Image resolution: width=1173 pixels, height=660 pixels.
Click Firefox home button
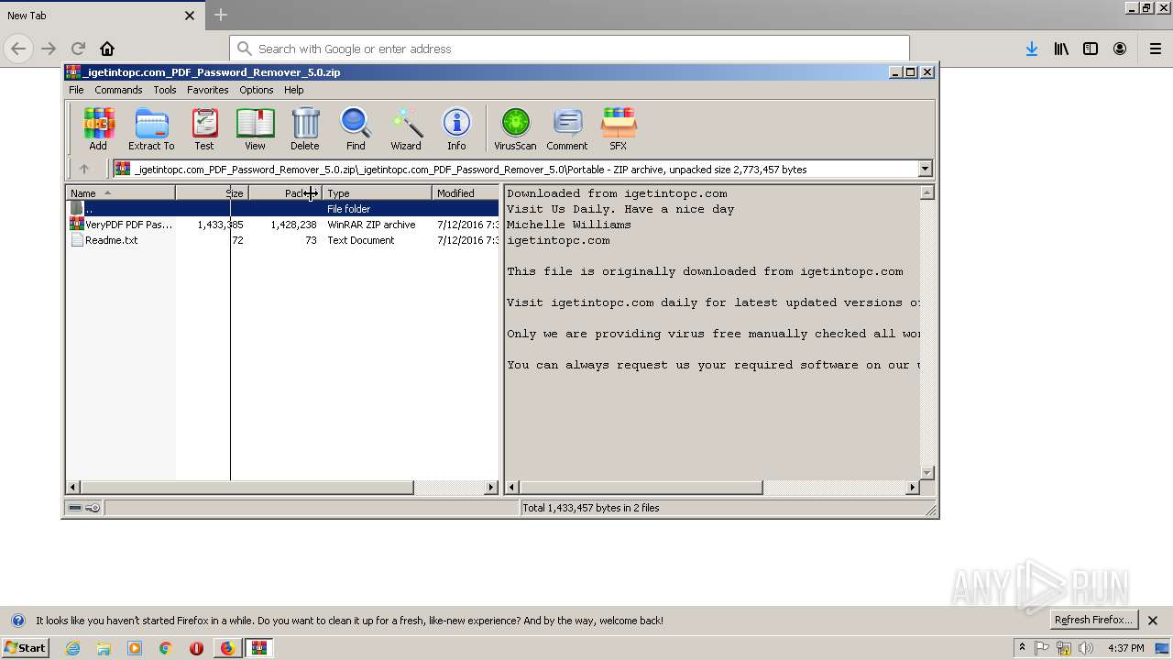coord(107,49)
